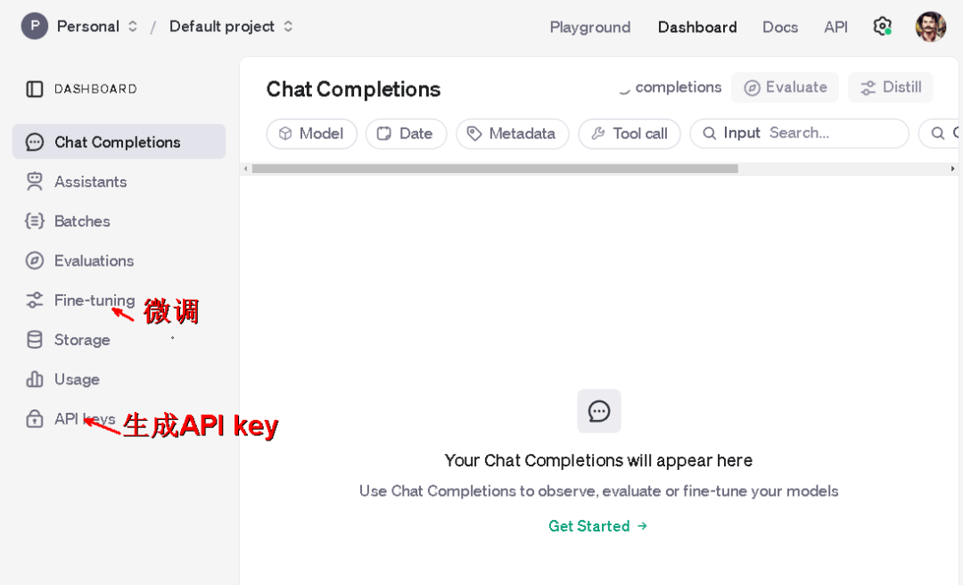The image size is (963, 585).
Task: Open the Docs page
Action: (779, 27)
